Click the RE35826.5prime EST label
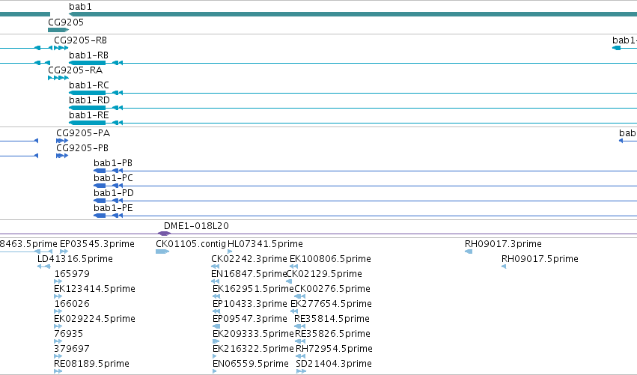Viewport: 637px width, 375px height. (332, 334)
